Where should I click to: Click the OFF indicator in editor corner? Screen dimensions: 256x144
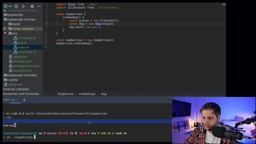[224, 4]
